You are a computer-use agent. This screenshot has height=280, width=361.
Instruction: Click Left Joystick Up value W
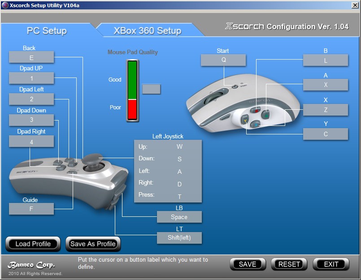point(179,147)
